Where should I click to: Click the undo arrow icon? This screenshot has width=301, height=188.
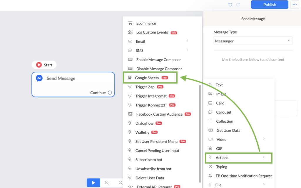click(230, 5)
